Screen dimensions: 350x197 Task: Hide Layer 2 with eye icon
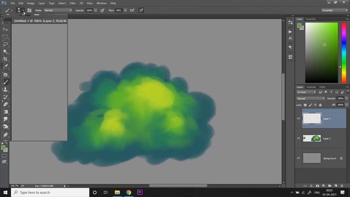click(299, 119)
